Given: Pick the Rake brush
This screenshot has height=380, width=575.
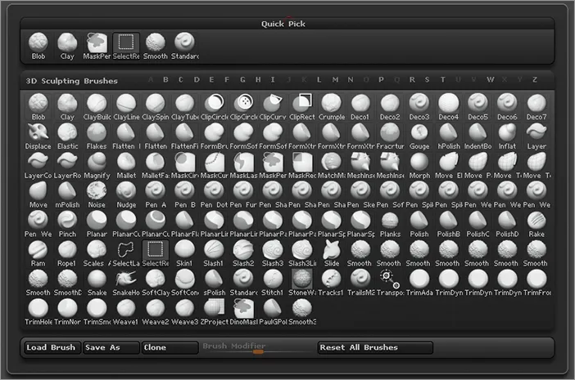Looking at the screenshot, I should click(x=537, y=222).
